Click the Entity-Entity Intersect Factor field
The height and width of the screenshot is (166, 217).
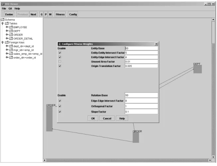click(x=141, y=53)
